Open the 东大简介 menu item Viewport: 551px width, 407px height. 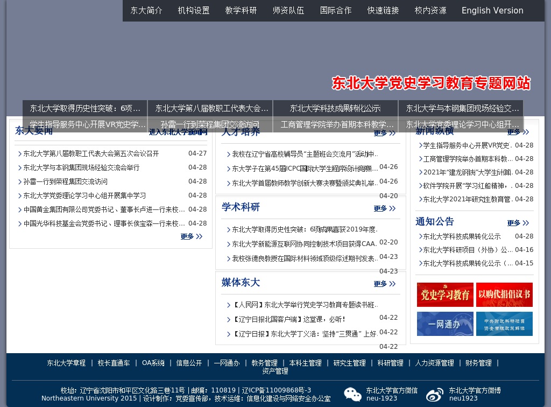pos(146,11)
